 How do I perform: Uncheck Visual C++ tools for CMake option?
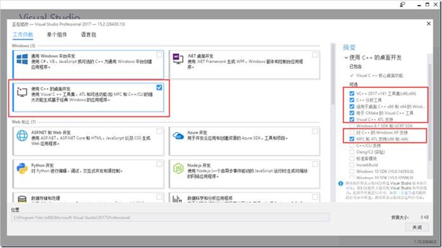[352, 113]
